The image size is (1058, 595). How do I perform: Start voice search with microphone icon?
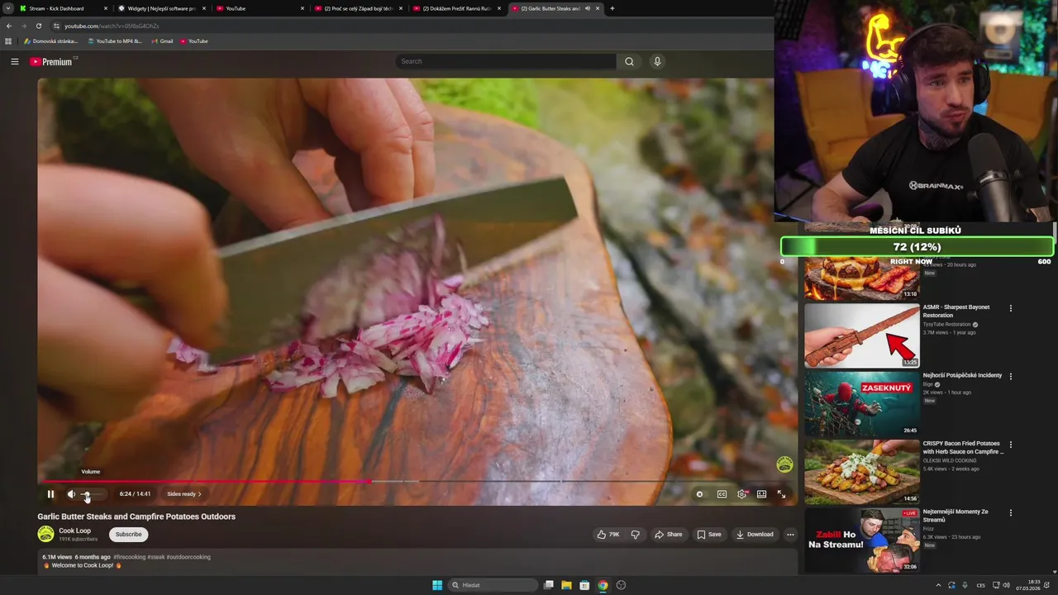click(x=657, y=61)
